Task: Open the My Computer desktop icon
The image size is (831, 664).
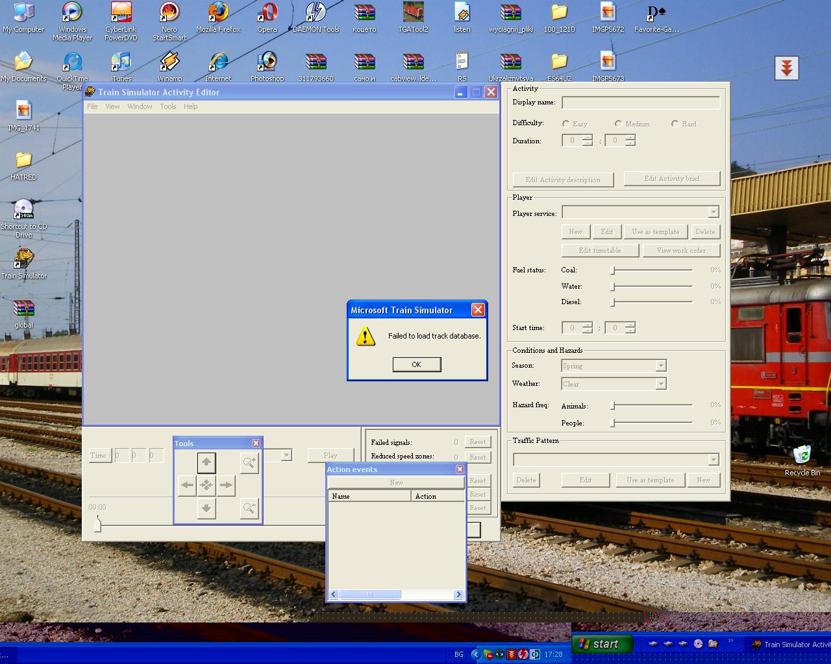Action: point(23,18)
